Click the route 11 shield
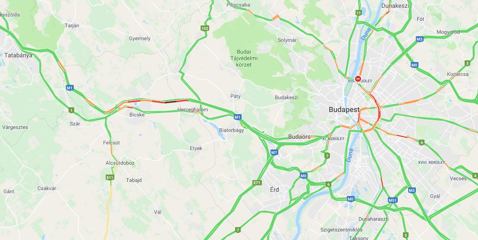Screen dimensions: 478x240 358,13
